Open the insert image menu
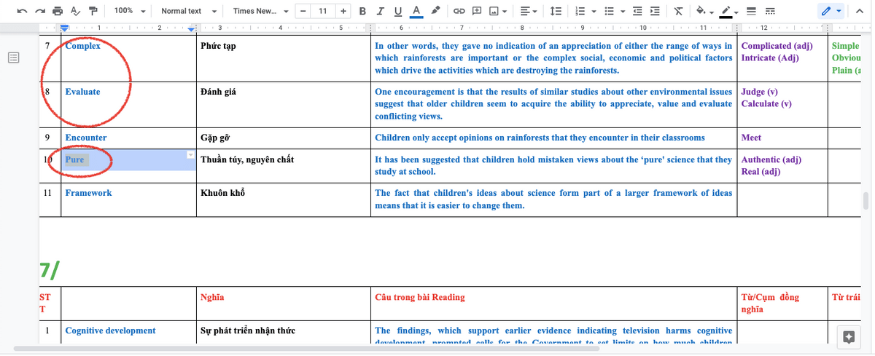 pyautogui.click(x=498, y=12)
